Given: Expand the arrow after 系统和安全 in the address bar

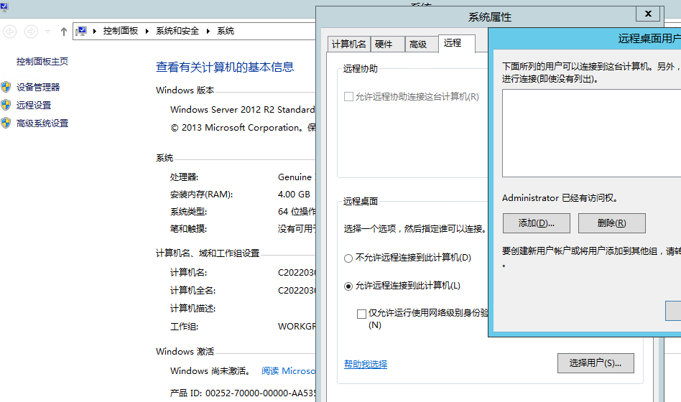Looking at the screenshot, I should pos(208,32).
